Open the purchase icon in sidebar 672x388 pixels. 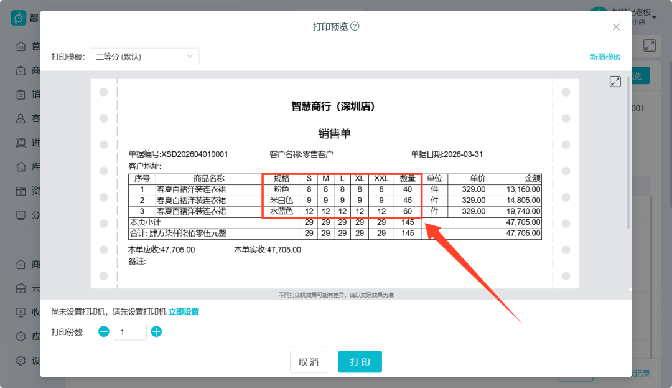click(x=21, y=143)
